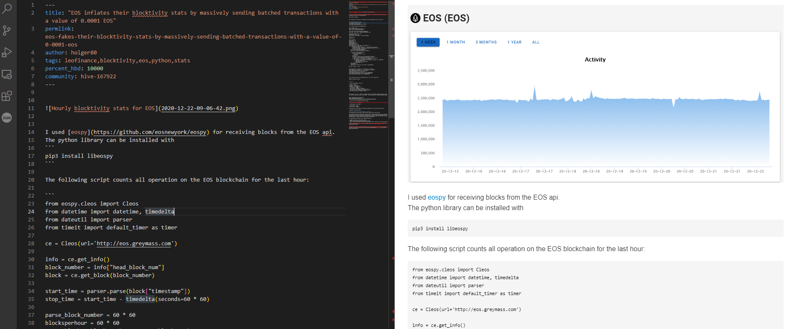Open the Run and Debug view
The width and height of the screenshot is (789, 329).
tap(7, 52)
